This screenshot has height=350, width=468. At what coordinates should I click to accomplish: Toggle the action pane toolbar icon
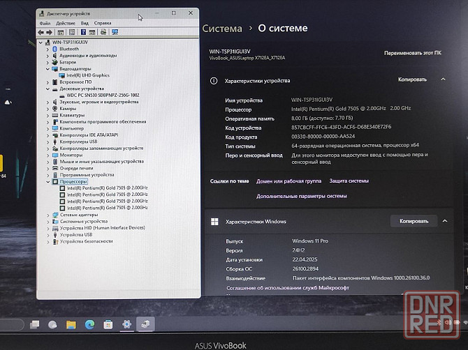tap(92, 32)
